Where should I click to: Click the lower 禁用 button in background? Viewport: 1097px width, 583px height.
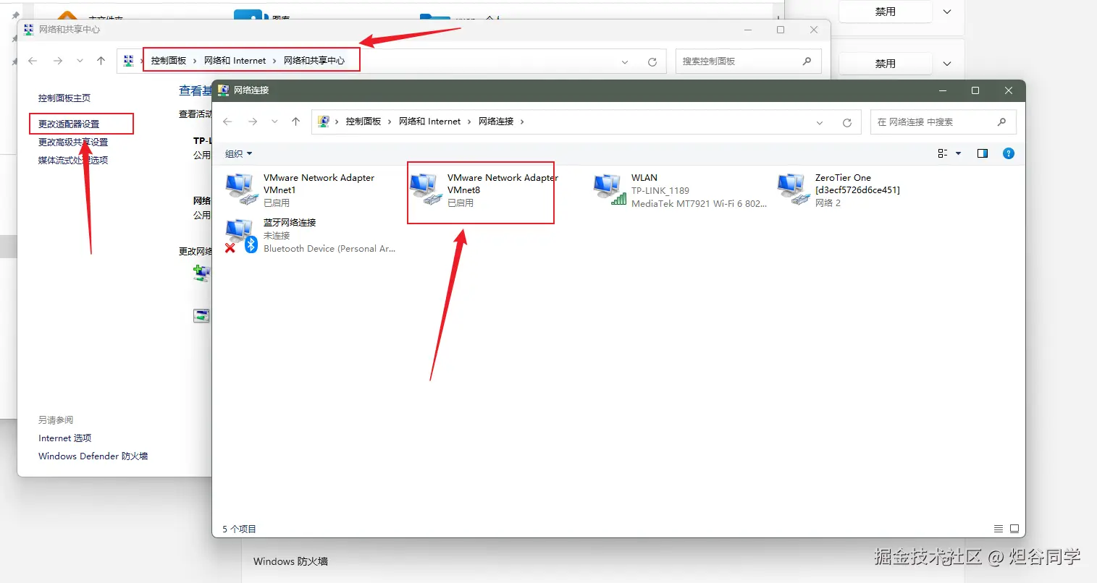(885, 64)
